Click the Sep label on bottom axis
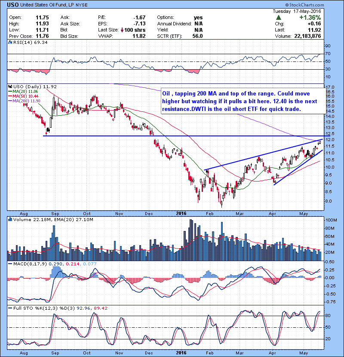Image resolution: width=344 pixels, height=357 pixels. click(x=55, y=353)
